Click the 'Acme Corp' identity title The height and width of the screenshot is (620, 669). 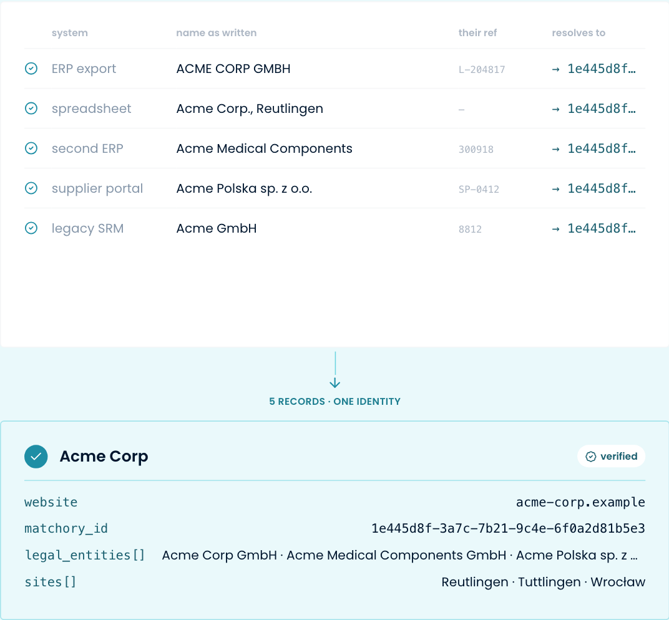pyautogui.click(x=104, y=456)
